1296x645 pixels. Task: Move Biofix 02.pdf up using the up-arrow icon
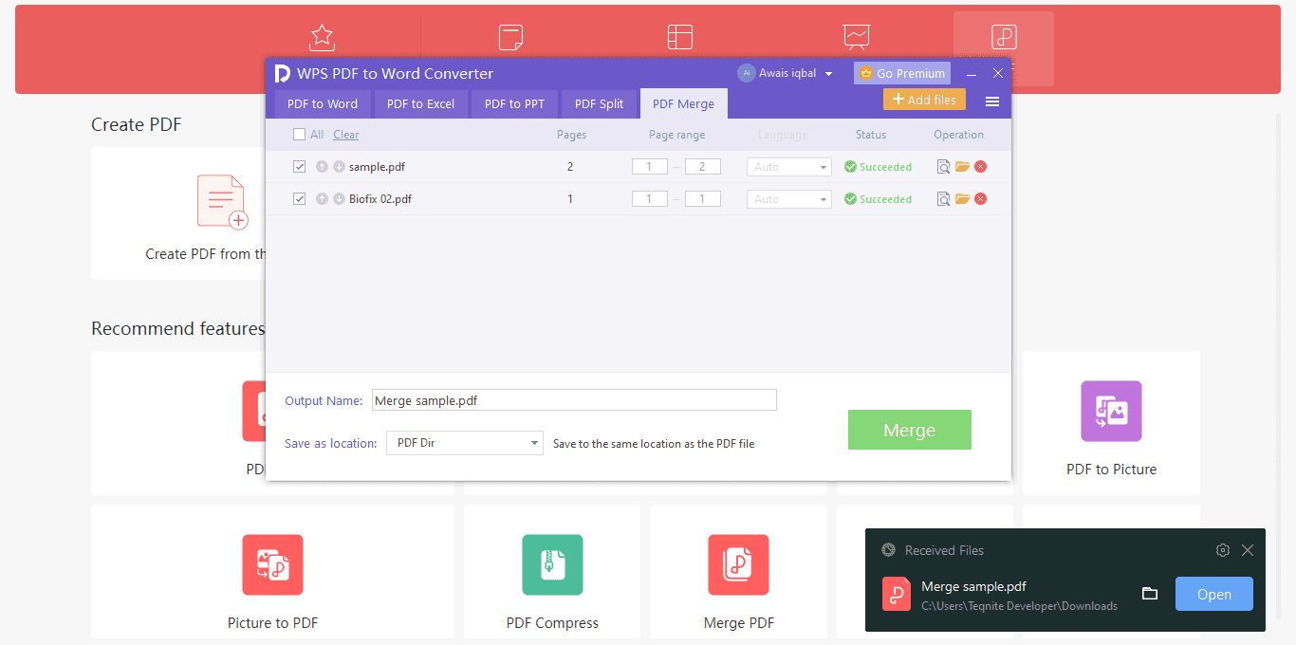[322, 198]
